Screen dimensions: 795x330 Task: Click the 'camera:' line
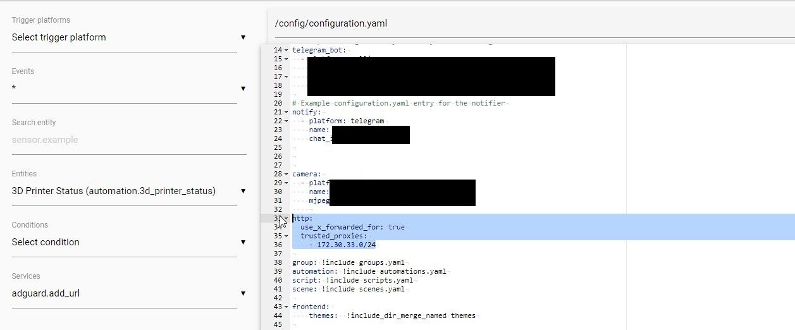click(307, 174)
